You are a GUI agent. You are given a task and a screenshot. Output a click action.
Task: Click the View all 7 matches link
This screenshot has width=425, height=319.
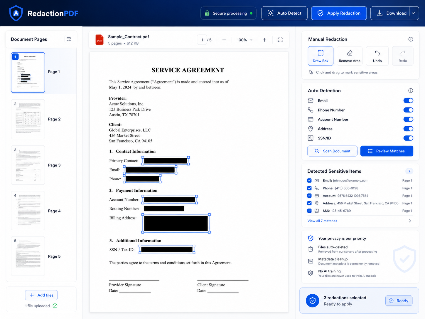click(x=322, y=221)
